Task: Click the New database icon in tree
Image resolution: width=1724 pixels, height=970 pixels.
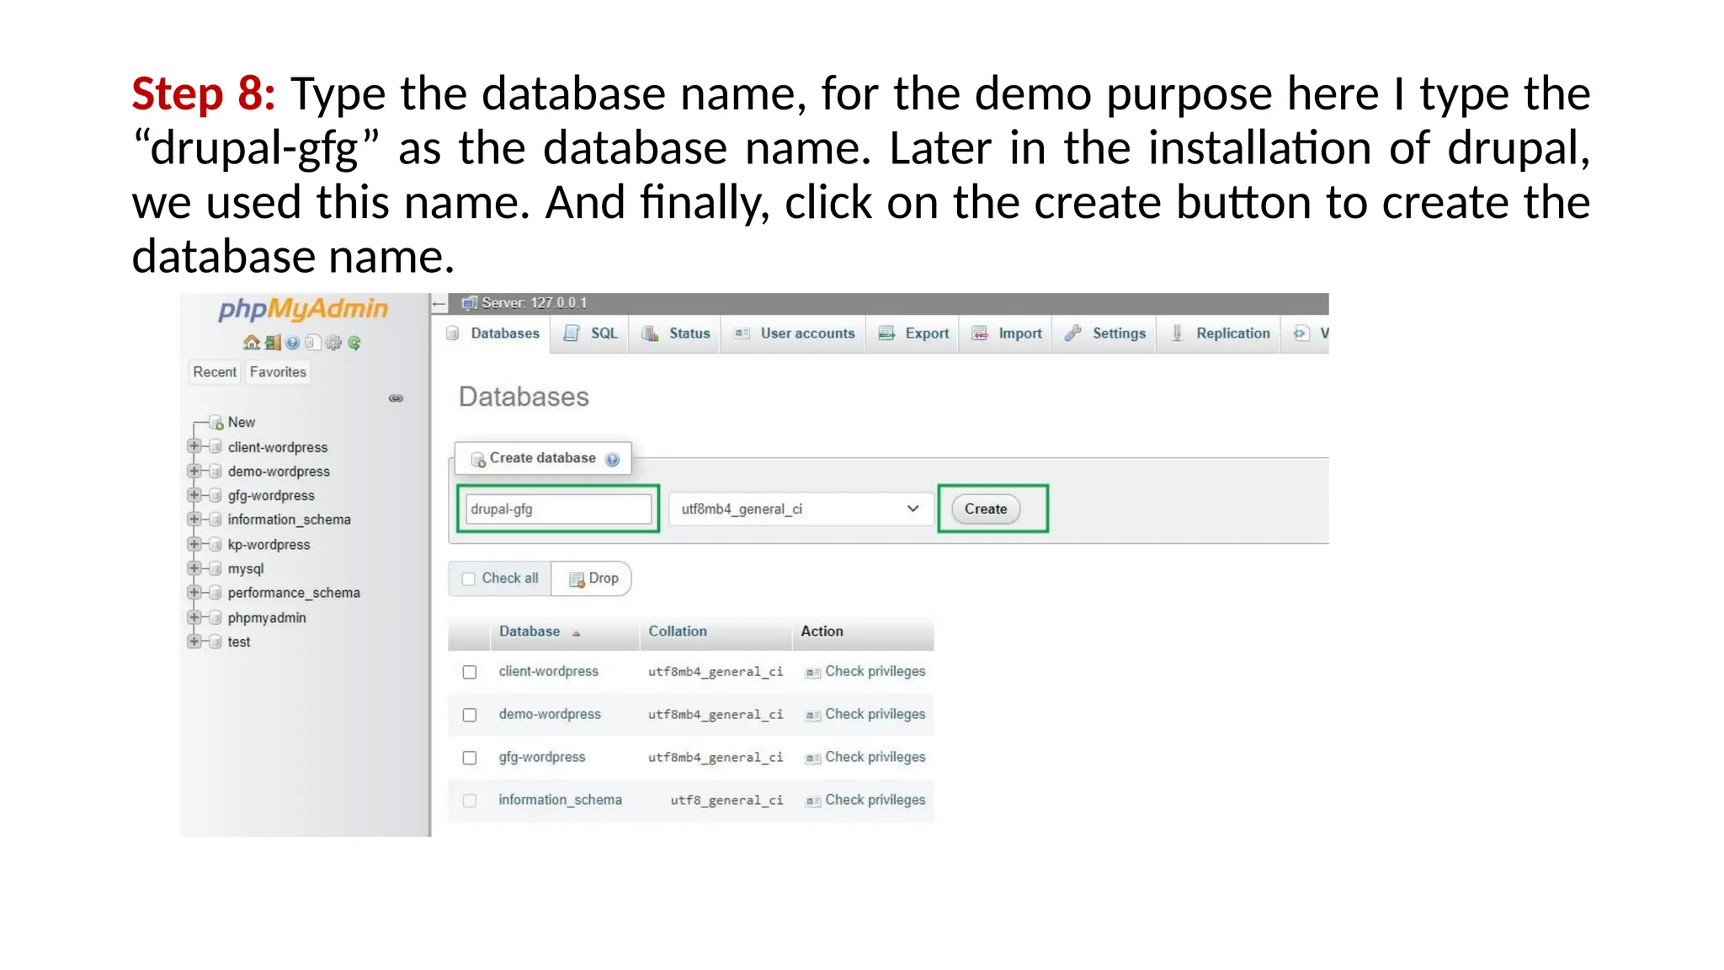Action: (216, 422)
